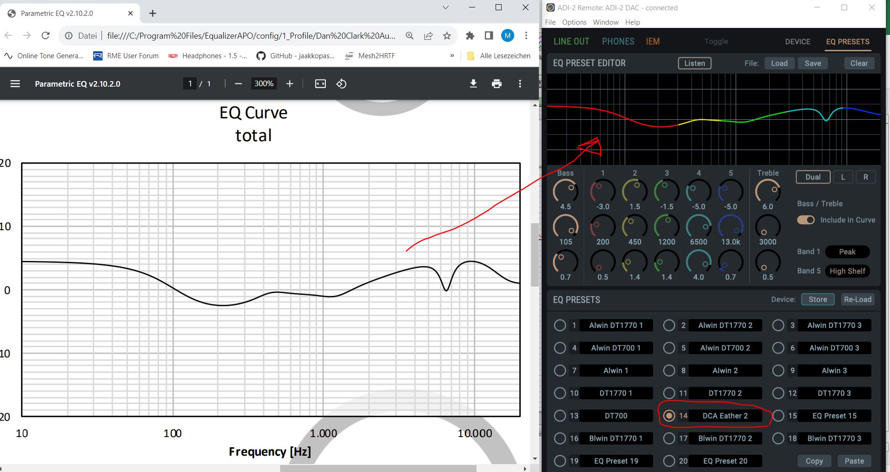Adjust the Bass gain knob 4.5
This screenshot has height=472, width=890.
tap(566, 191)
